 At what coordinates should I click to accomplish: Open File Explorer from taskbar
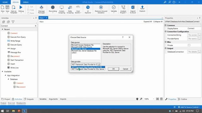coord(13,111)
